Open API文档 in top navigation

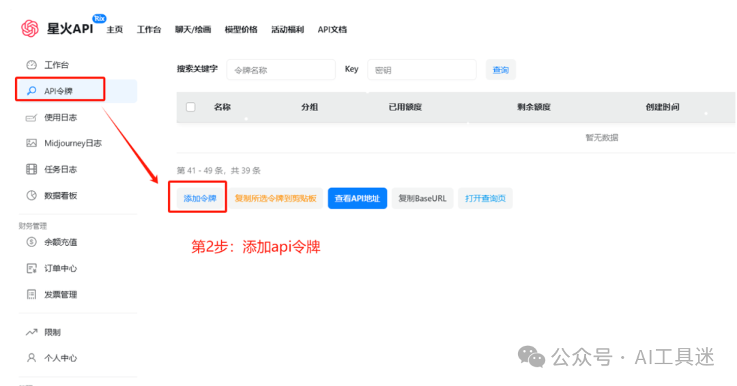[332, 29]
